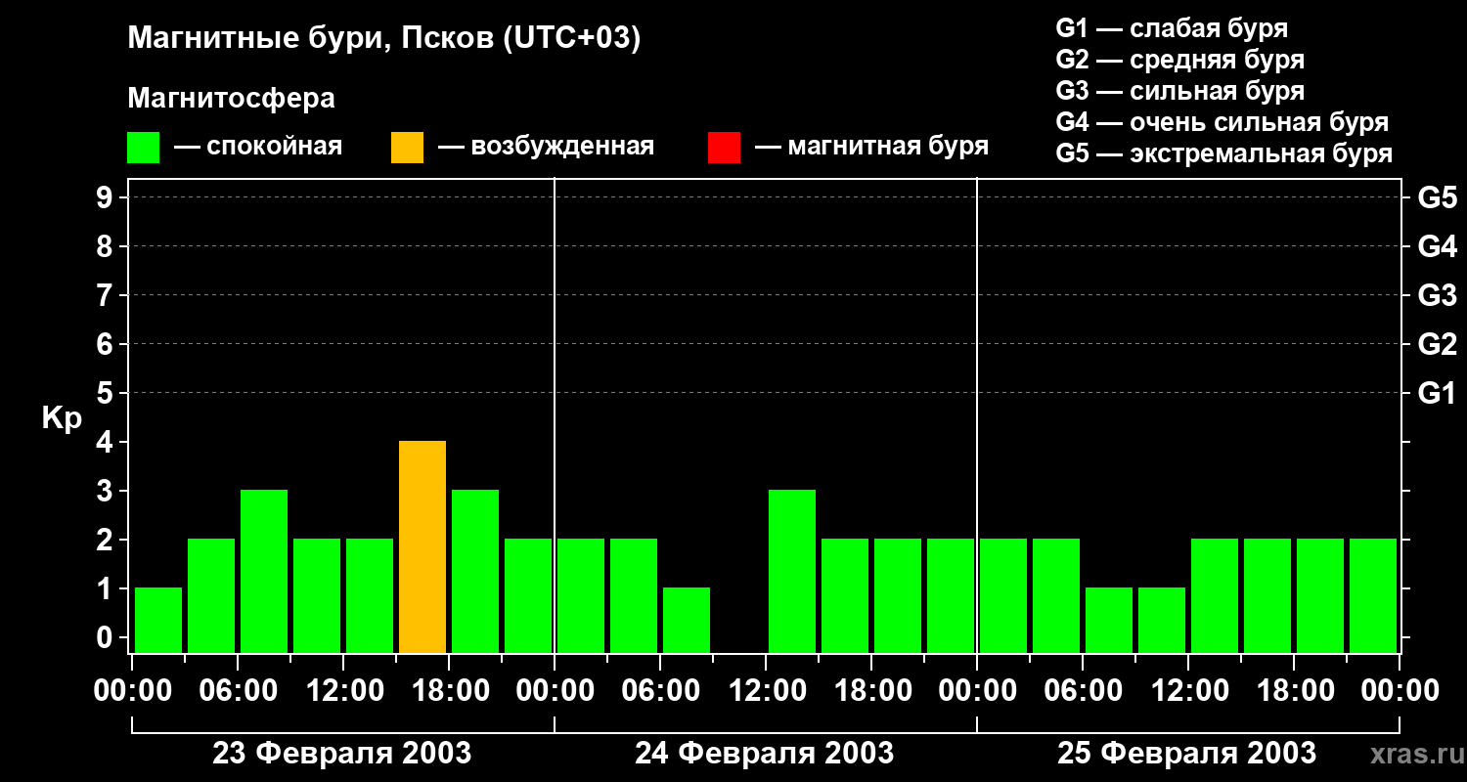The image size is (1467, 782).
Task: Select the line "G5 — экстремальная буря"
Action: coord(1224,153)
